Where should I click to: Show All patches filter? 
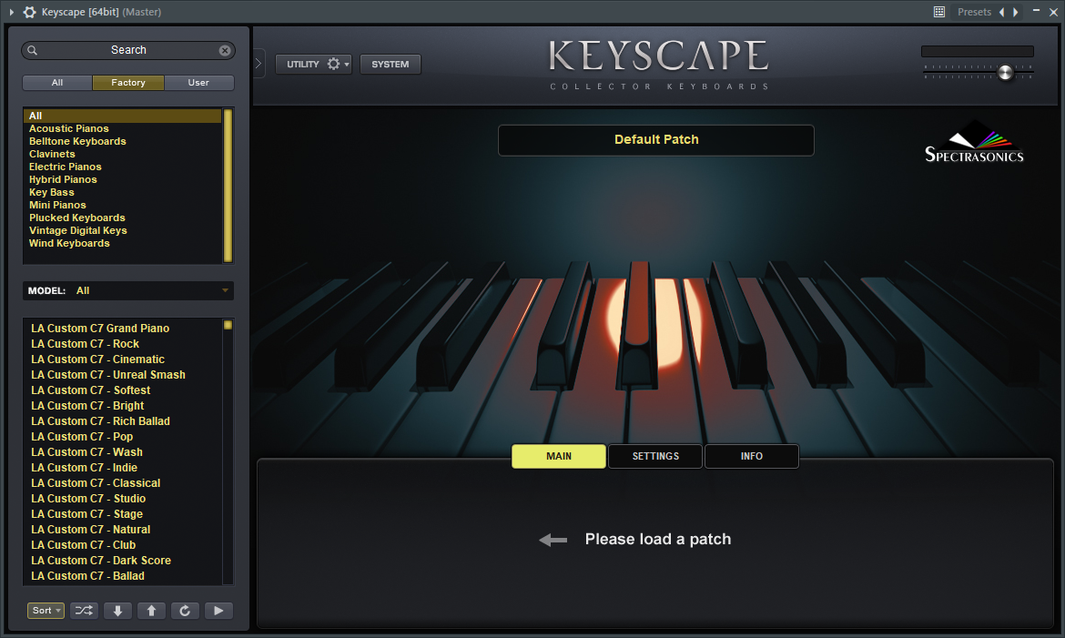(x=57, y=82)
